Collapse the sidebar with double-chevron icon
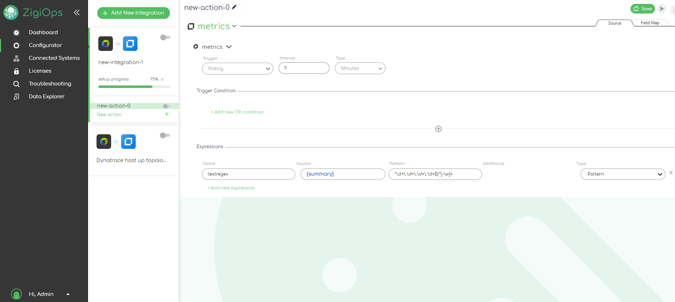This screenshot has width=675, height=302. tap(77, 12)
